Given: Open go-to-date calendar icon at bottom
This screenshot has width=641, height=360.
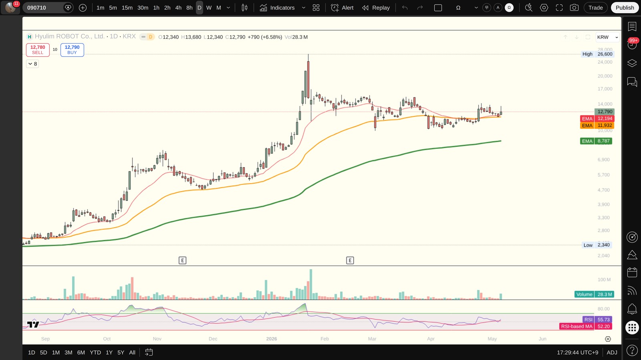Looking at the screenshot, I should point(149,352).
